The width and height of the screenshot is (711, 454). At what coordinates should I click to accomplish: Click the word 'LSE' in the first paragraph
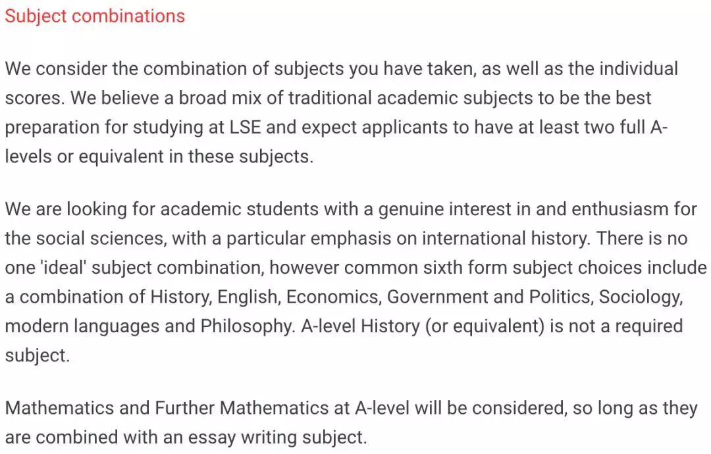tap(246, 128)
